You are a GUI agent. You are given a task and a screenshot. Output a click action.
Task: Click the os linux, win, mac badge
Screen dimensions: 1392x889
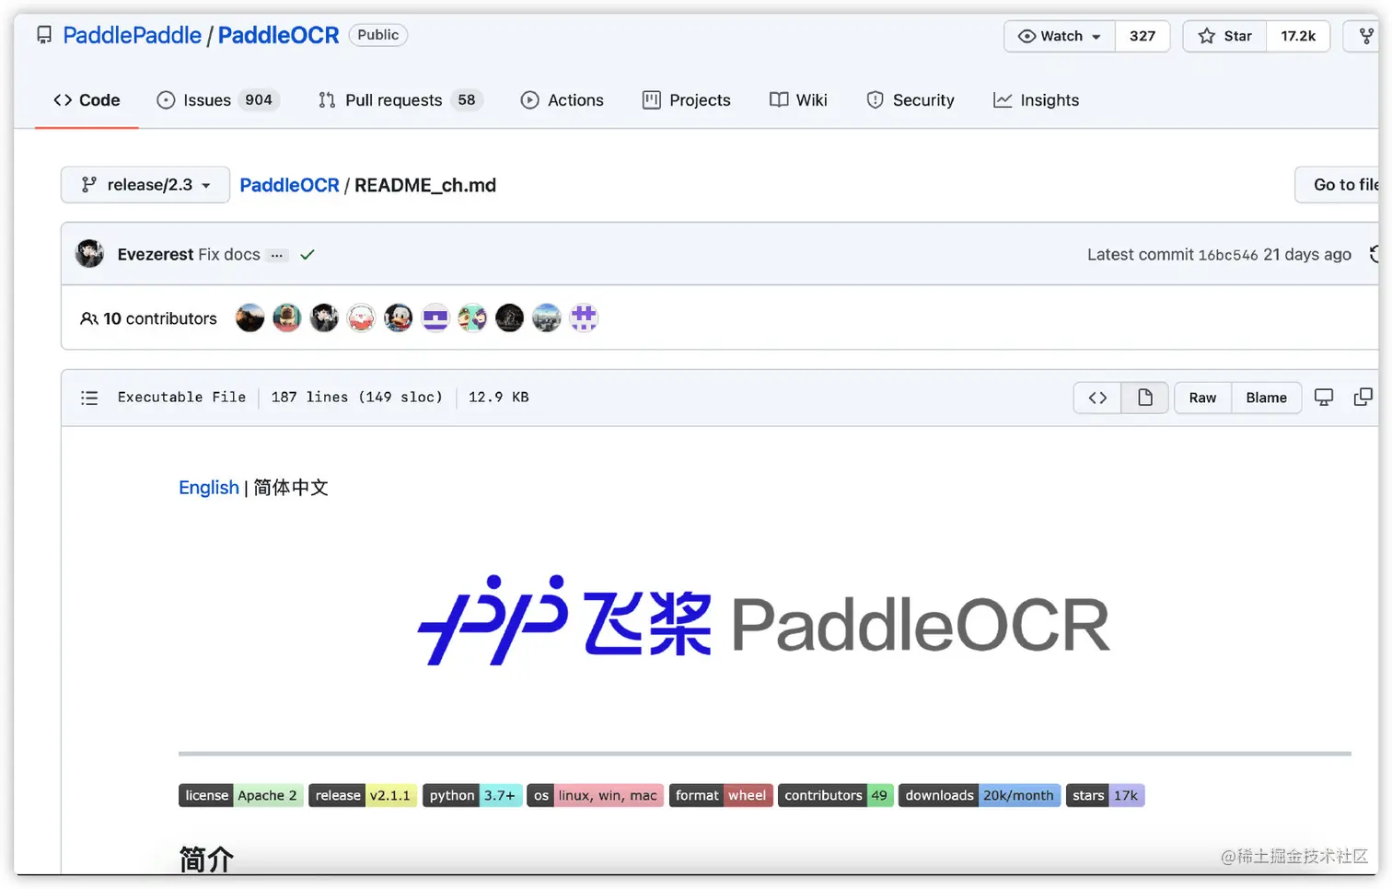click(x=595, y=795)
